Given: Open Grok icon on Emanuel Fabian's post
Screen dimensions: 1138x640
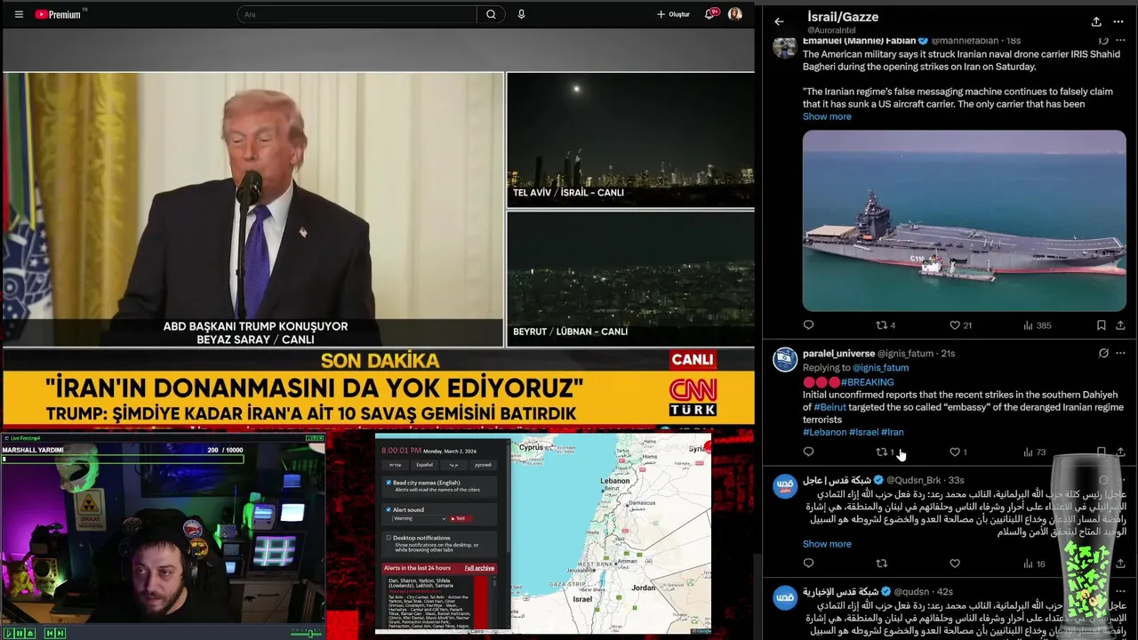Looking at the screenshot, I should click(x=1102, y=41).
